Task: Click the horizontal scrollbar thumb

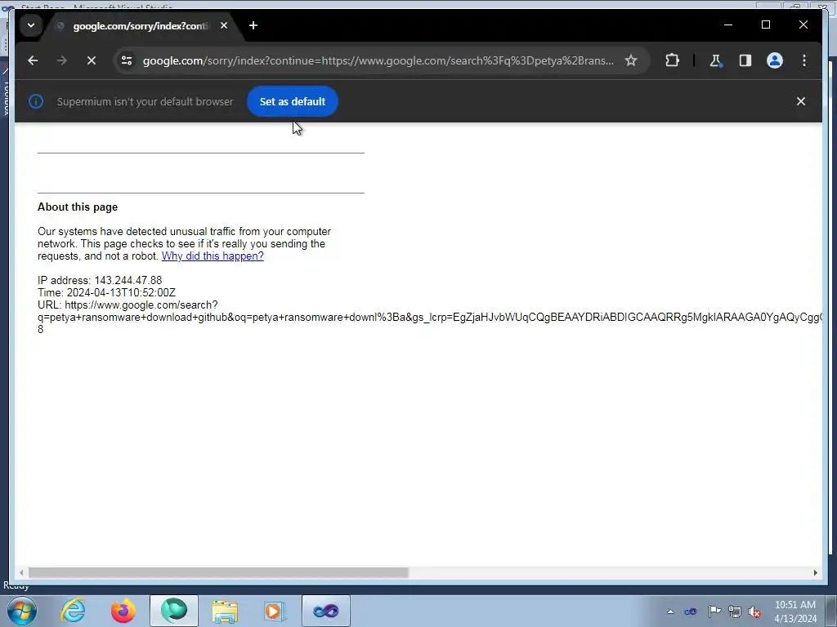Action: [x=218, y=572]
